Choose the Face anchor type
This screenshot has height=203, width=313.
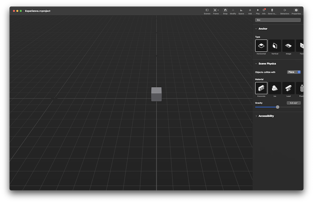pyautogui.click(x=300, y=46)
